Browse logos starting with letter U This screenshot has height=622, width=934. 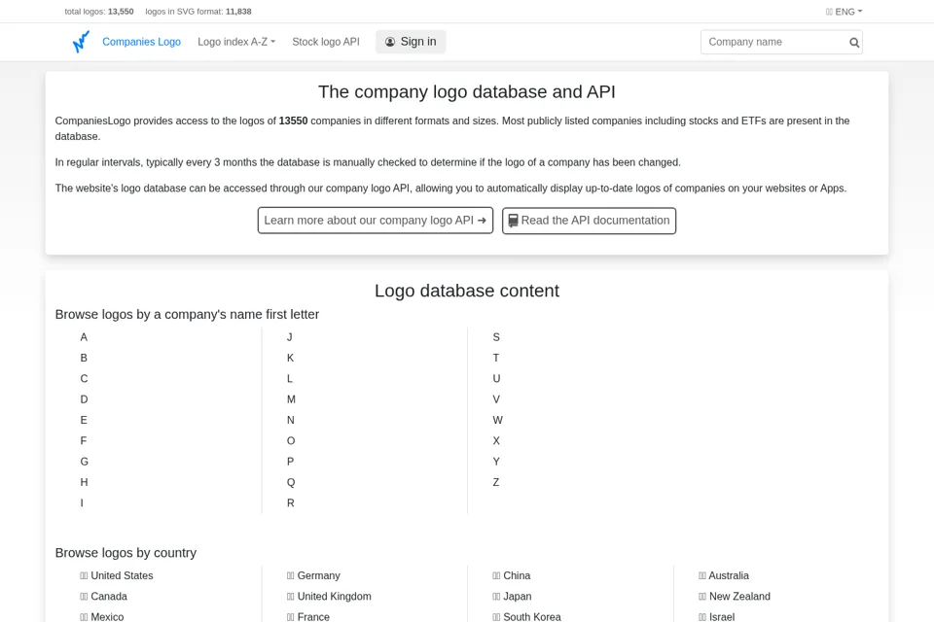[x=496, y=379]
